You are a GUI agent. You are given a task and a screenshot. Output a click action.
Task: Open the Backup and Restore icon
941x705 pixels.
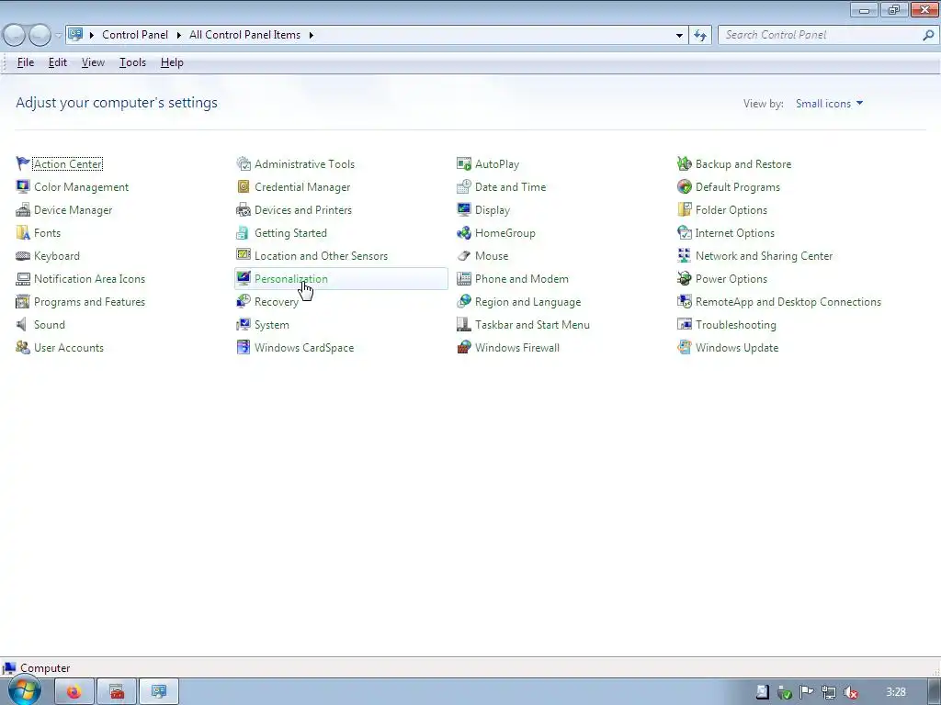click(x=684, y=163)
